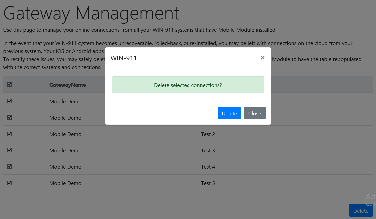Click Mobile Demo text in Test 4 row
Image resolution: width=376 pixels, height=219 pixels.
tap(65, 167)
